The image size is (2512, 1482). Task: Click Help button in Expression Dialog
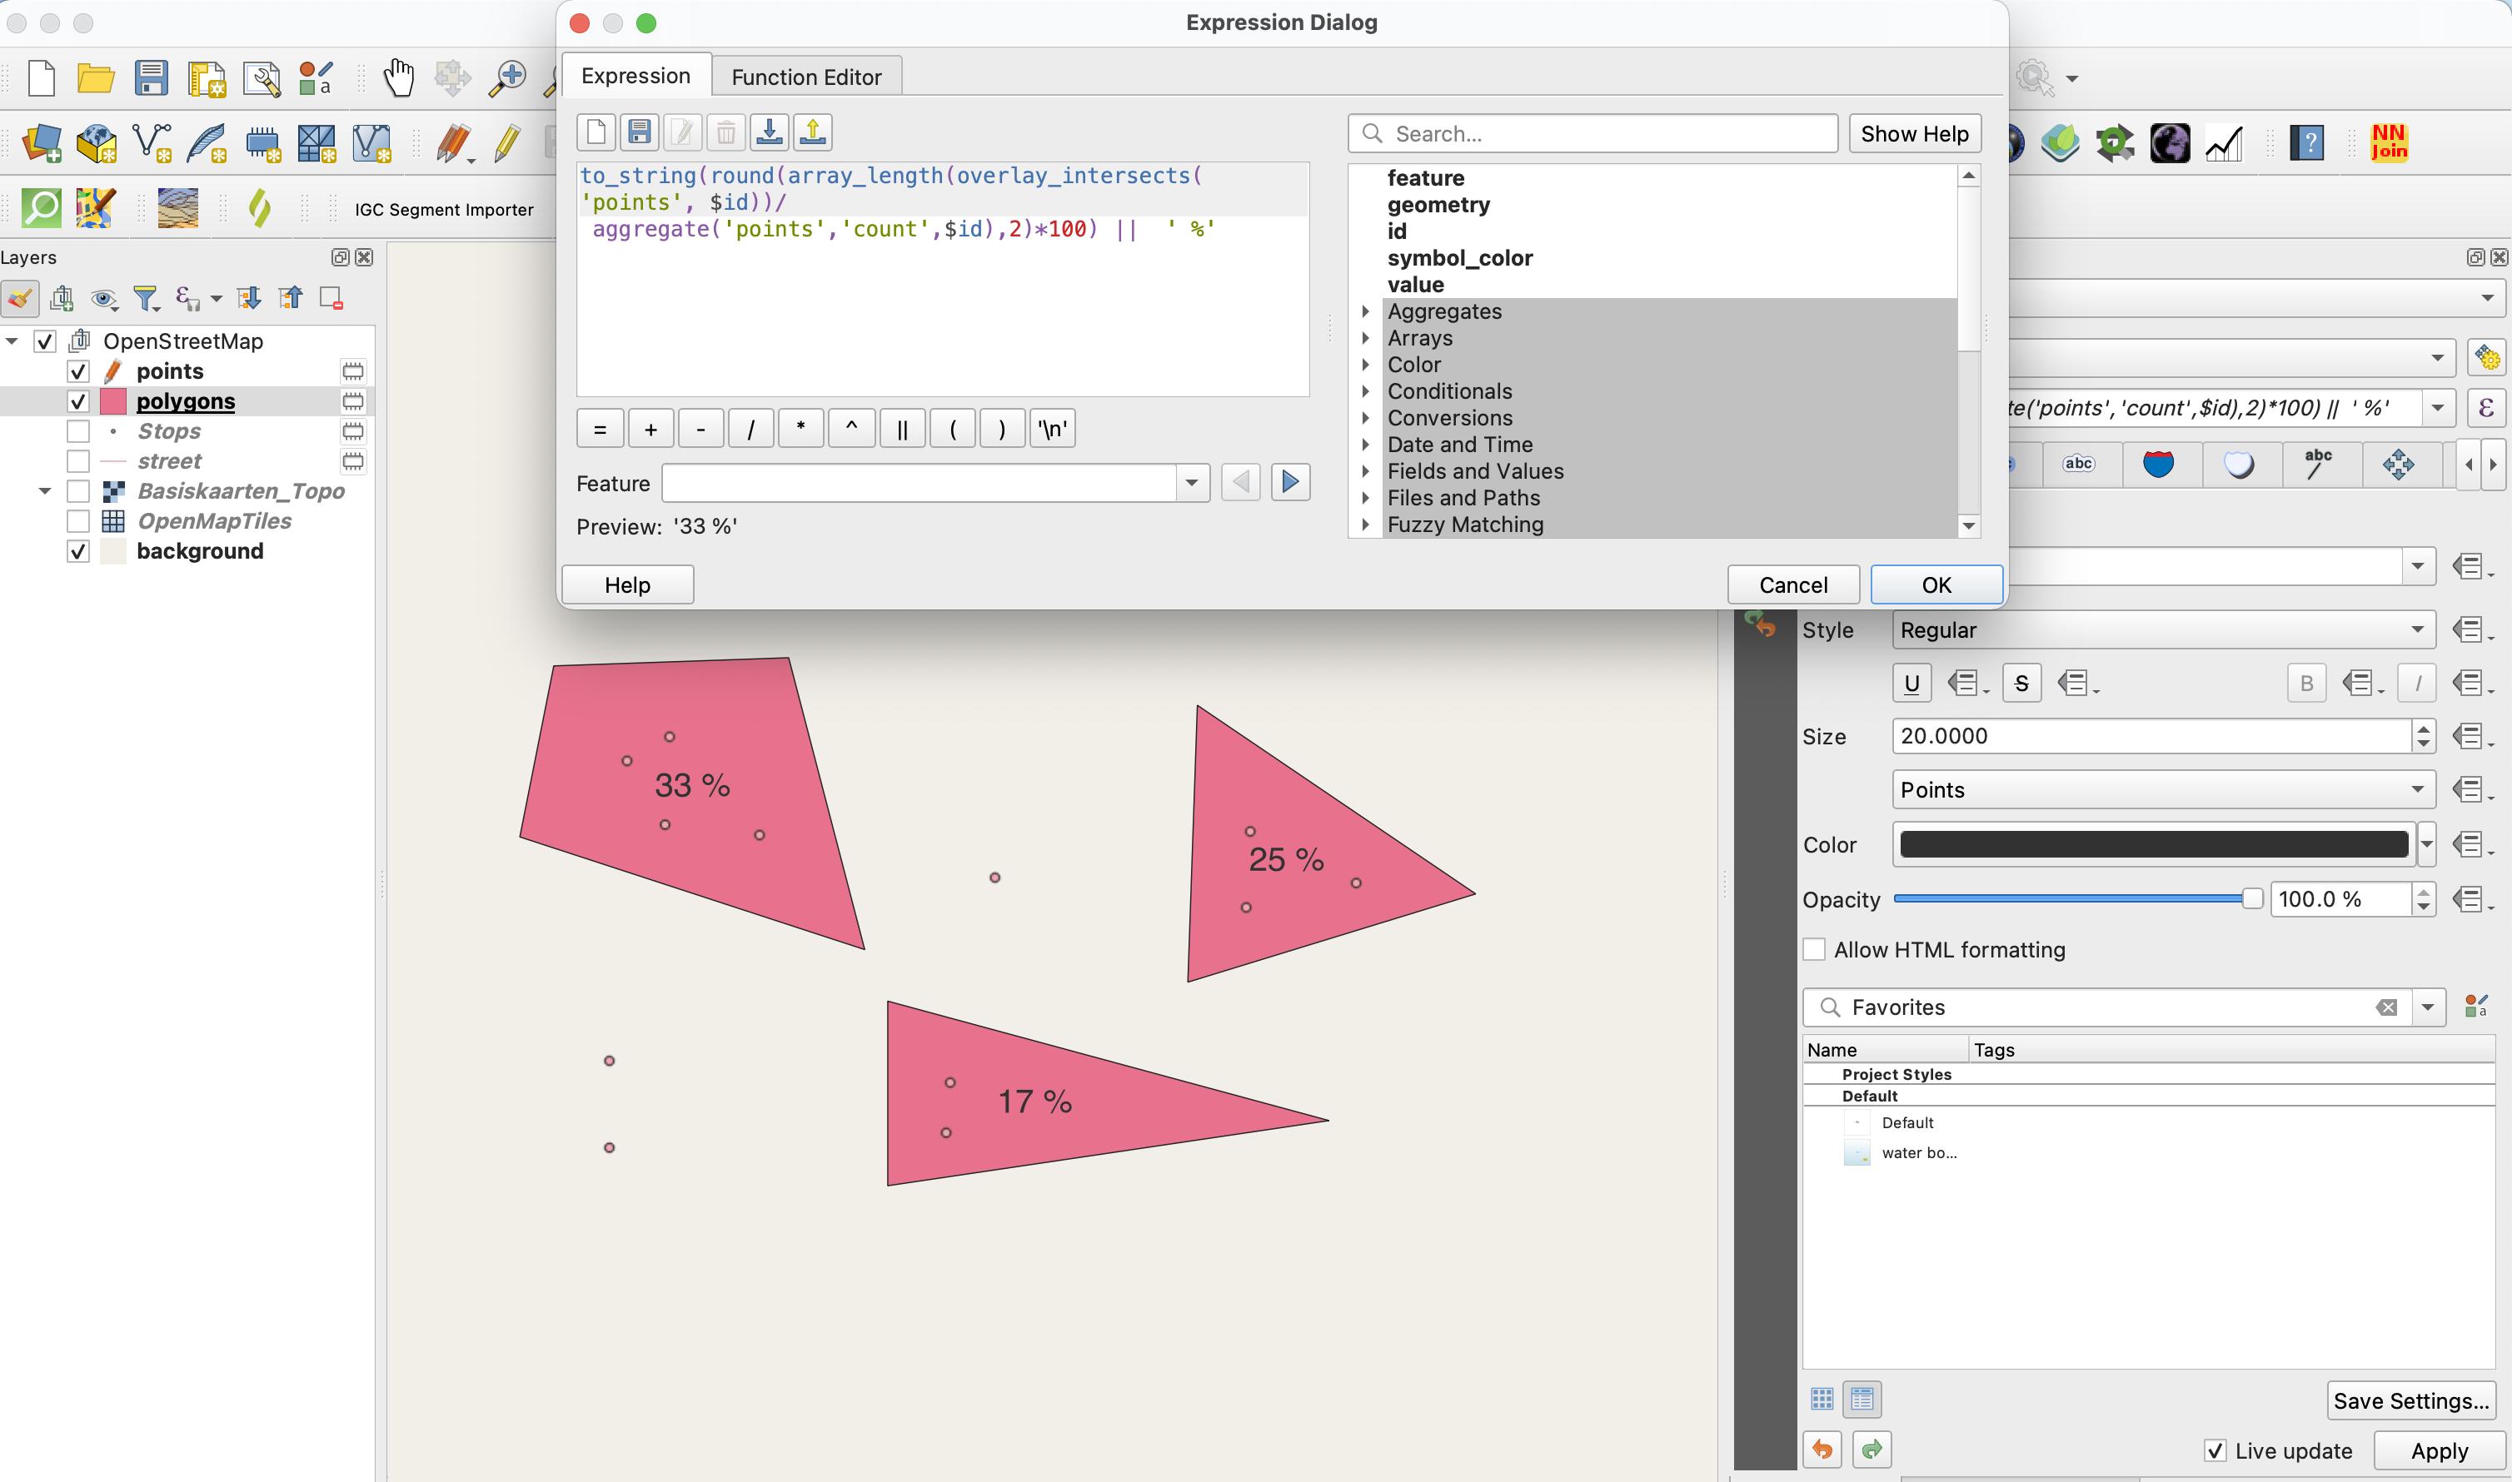pos(627,585)
